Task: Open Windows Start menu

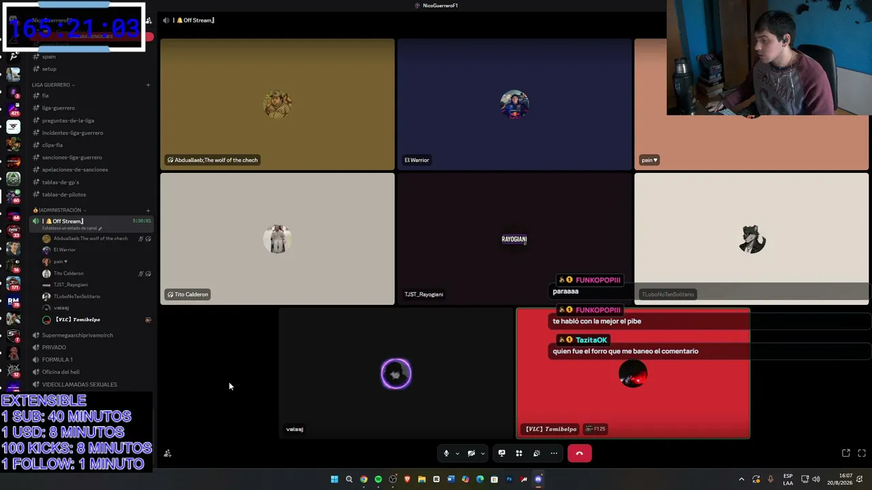Action: click(x=334, y=479)
